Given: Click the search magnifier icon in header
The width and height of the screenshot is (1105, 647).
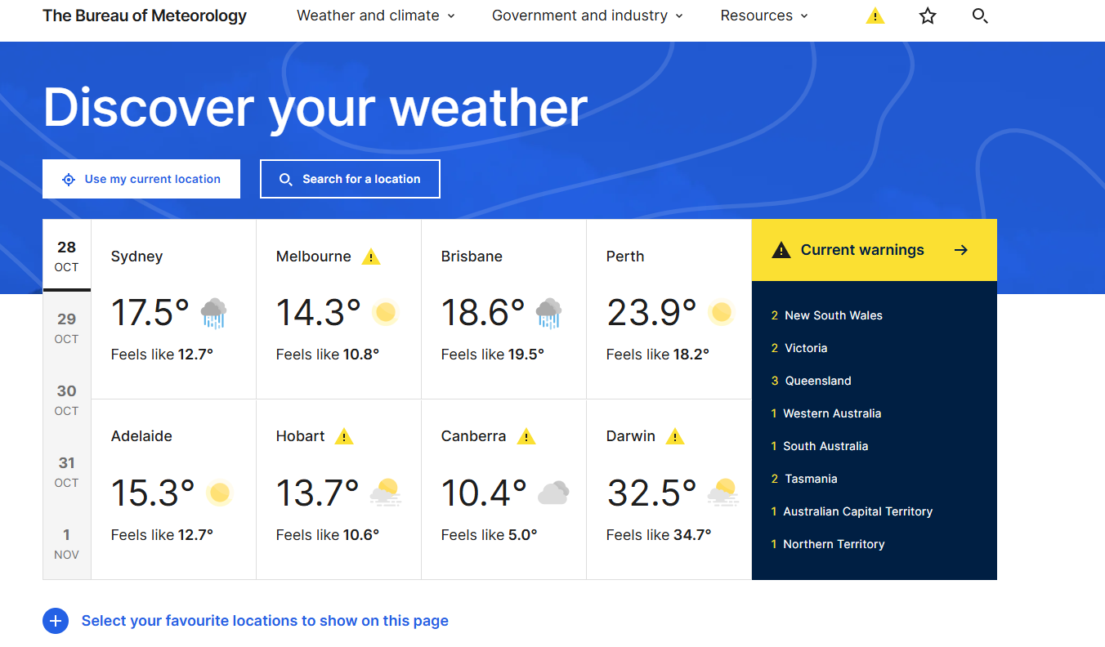Looking at the screenshot, I should [980, 16].
